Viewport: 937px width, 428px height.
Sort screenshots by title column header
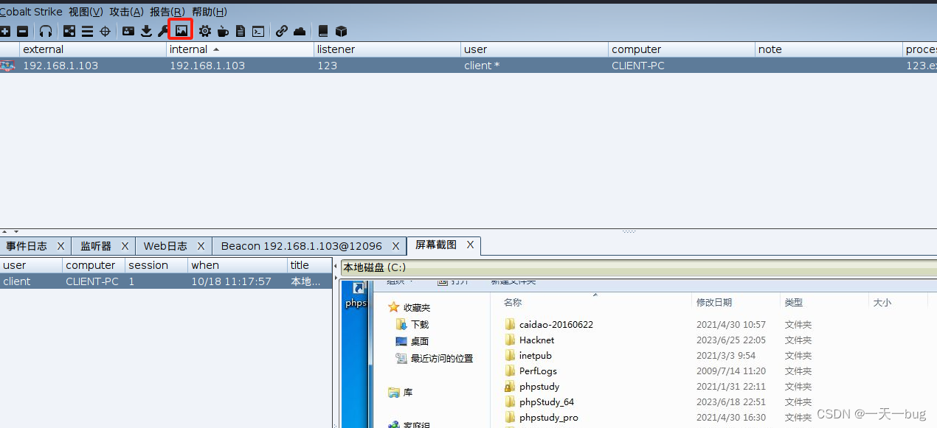pos(310,265)
